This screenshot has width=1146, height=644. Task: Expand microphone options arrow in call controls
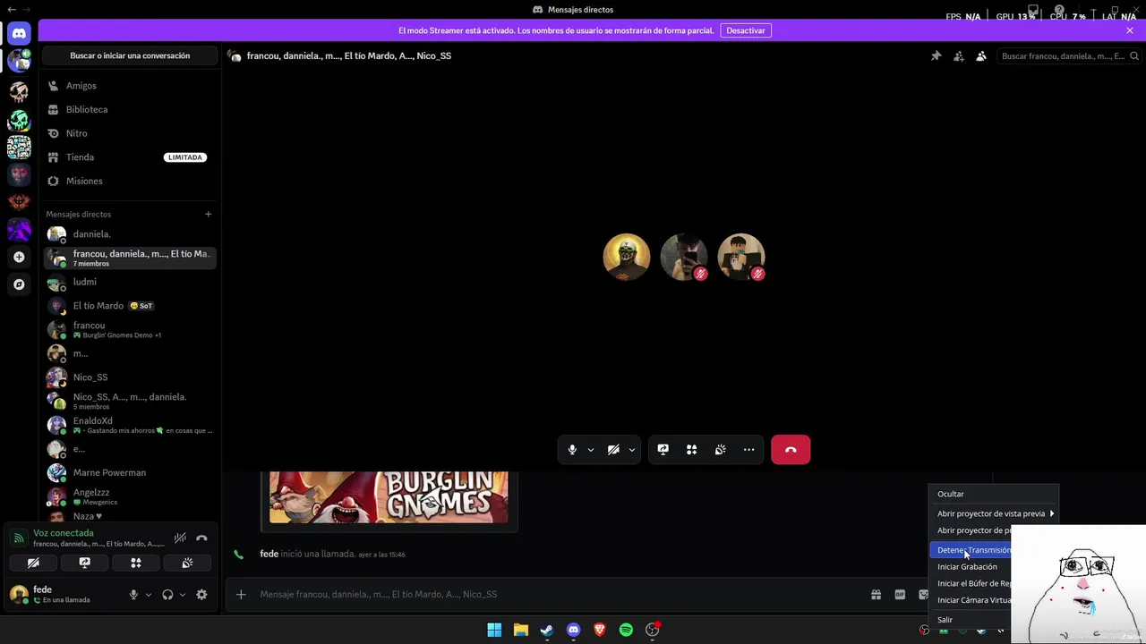click(x=590, y=450)
